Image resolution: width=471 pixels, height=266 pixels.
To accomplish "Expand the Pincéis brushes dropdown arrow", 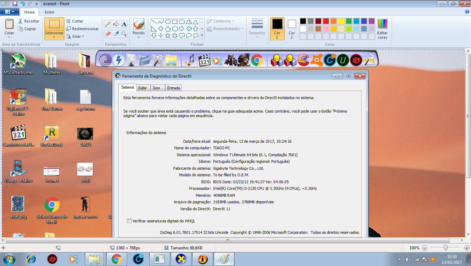I will (139, 37).
